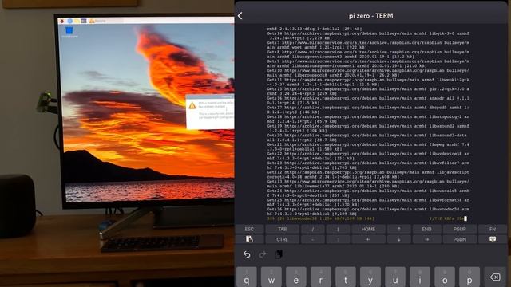Tap the redo arrow above the keyboard
511x287 pixels.
tap(263, 254)
